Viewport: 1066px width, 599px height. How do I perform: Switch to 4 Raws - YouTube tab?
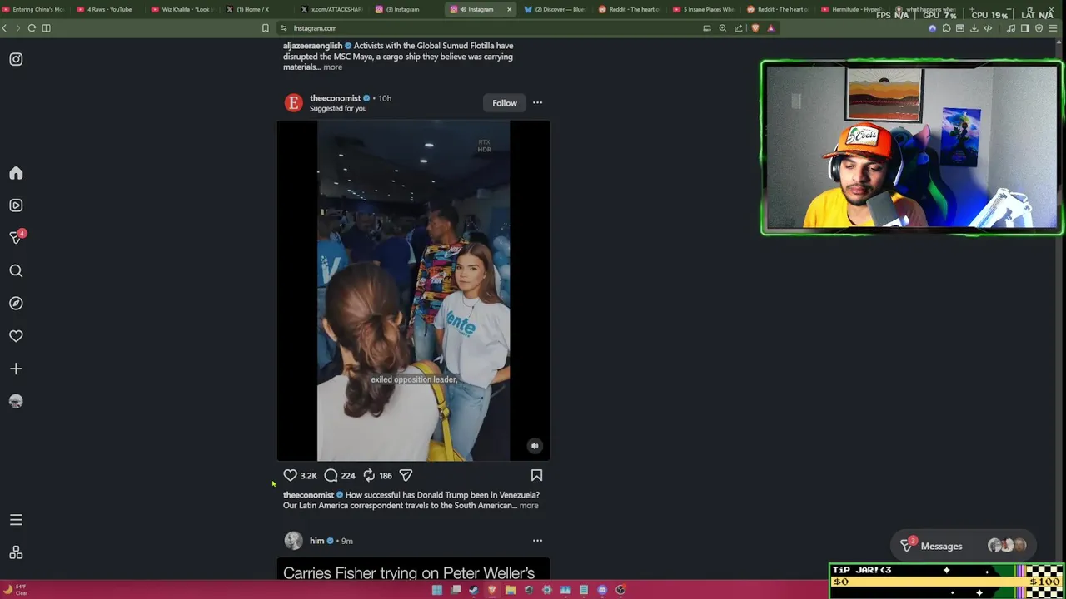(107, 9)
